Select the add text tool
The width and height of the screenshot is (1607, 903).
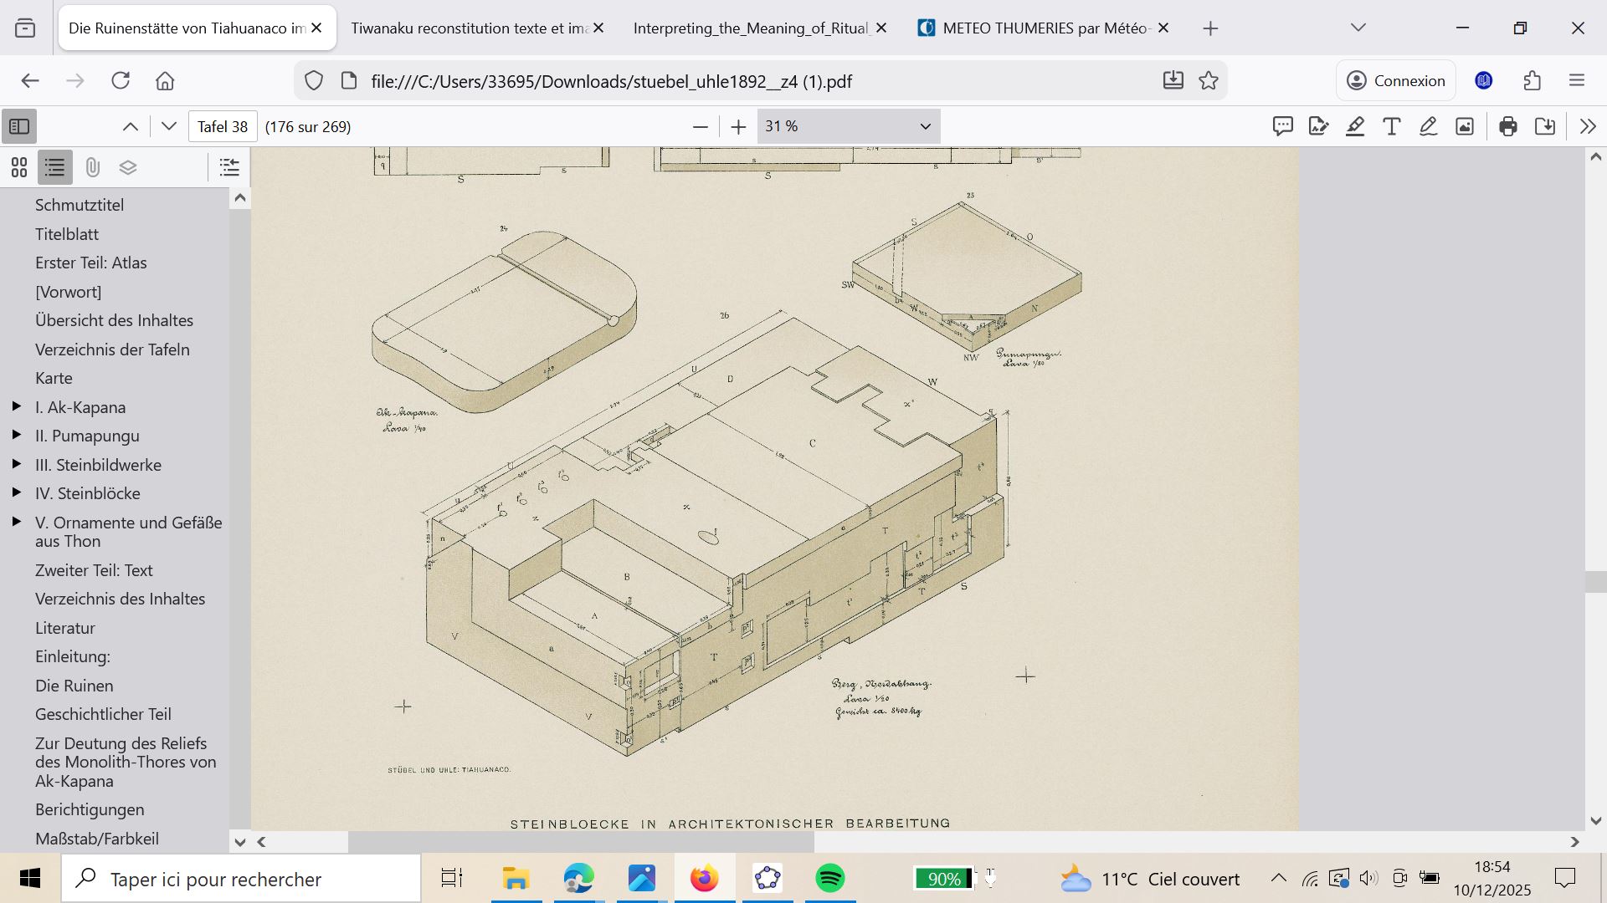[x=1391, y=126]
